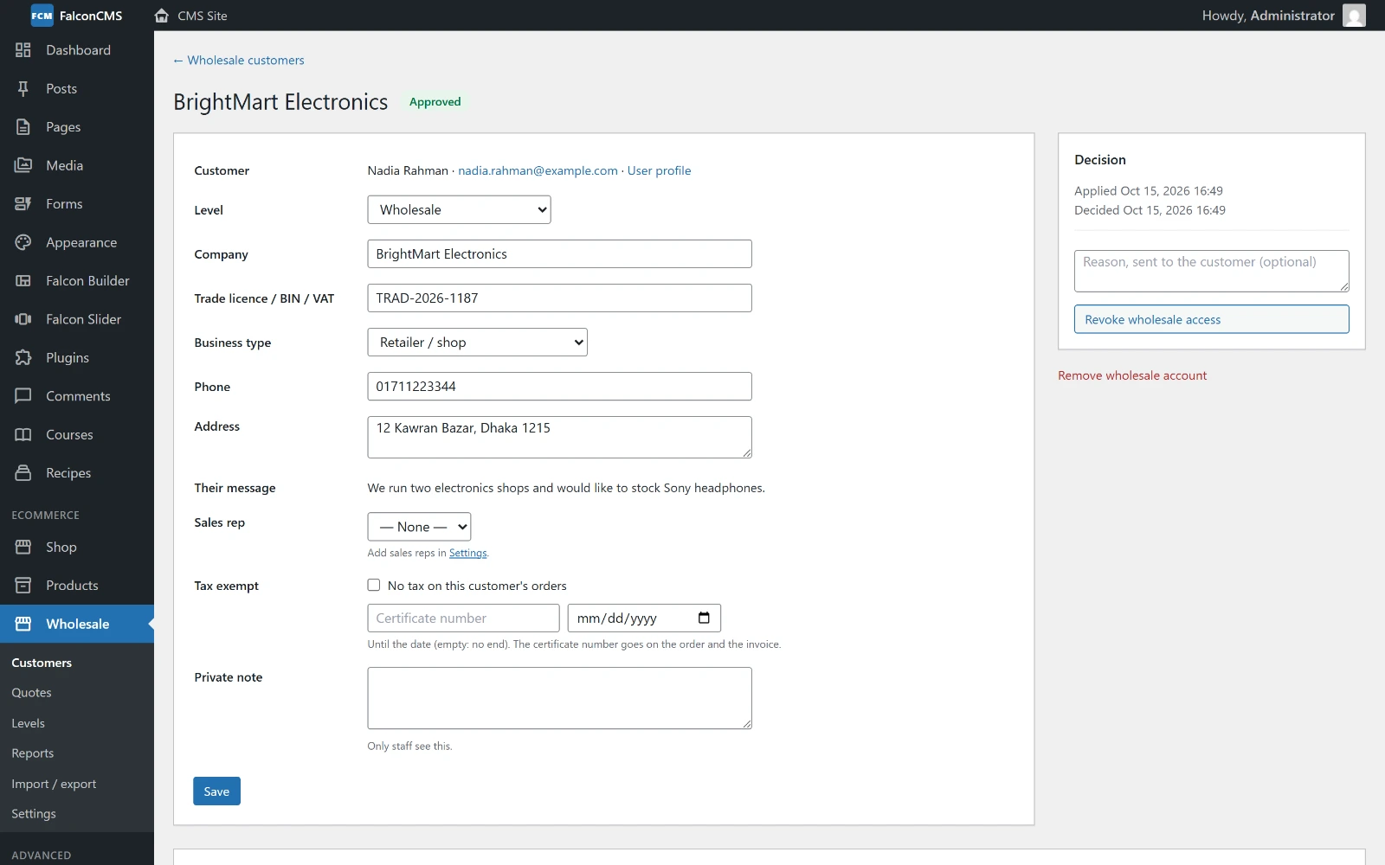Enable No tax on this customer's orders
This screenshot has height=865, width=1385.
[x=374, y=586]
